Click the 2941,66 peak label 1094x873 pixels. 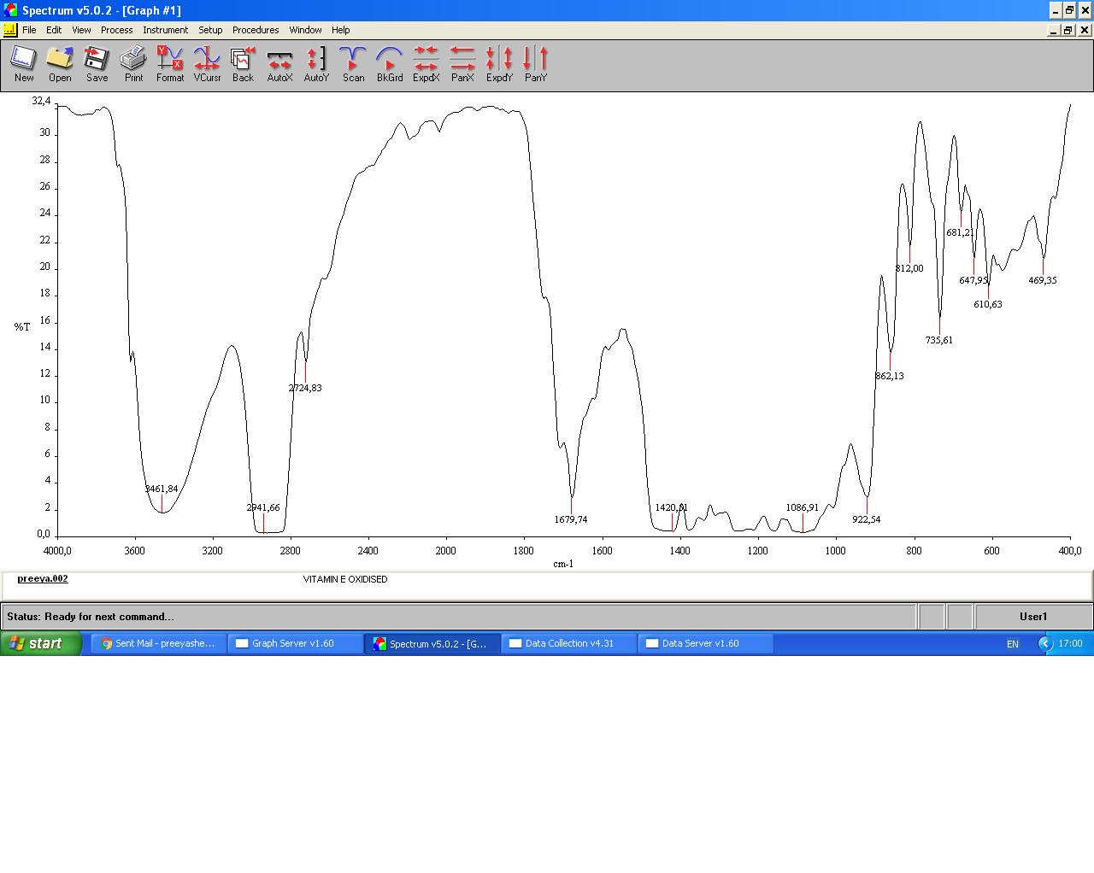(x=263, y=508)
